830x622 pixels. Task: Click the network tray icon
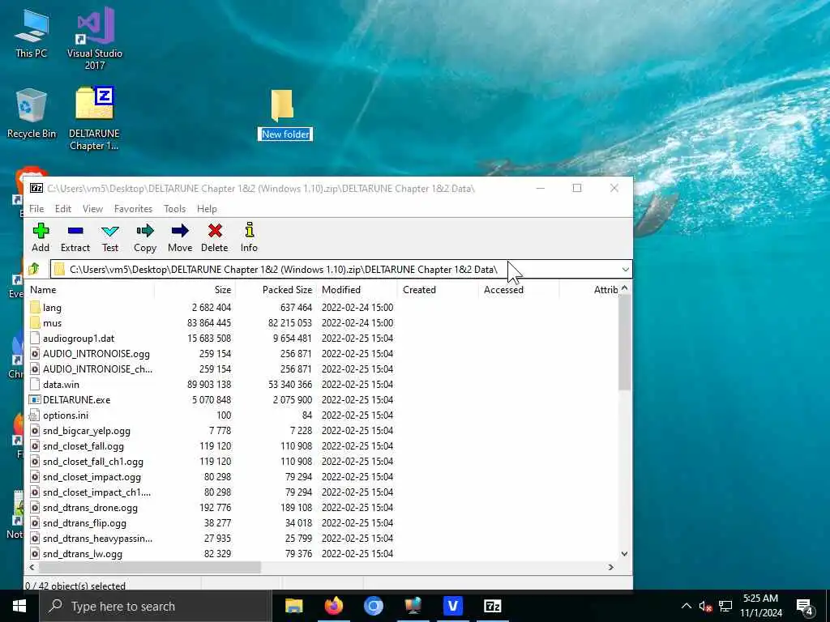click(725, 606)
